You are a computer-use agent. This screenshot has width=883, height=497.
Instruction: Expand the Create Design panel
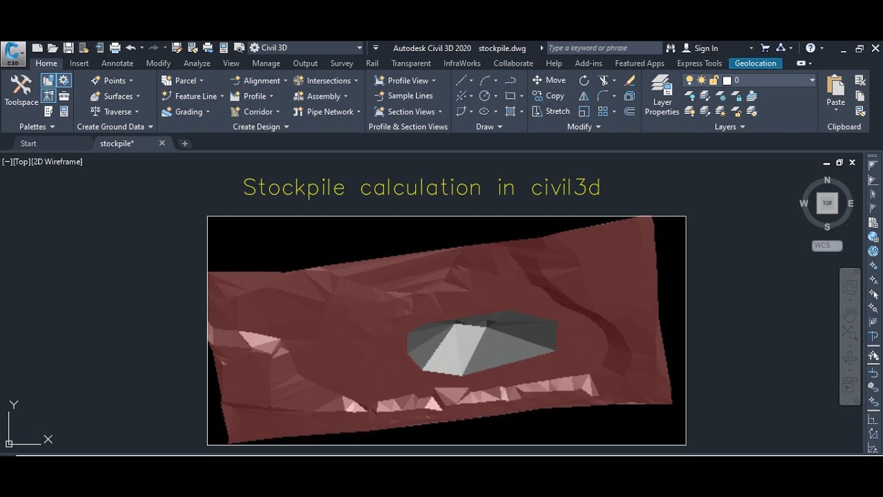tap(261, 126)
